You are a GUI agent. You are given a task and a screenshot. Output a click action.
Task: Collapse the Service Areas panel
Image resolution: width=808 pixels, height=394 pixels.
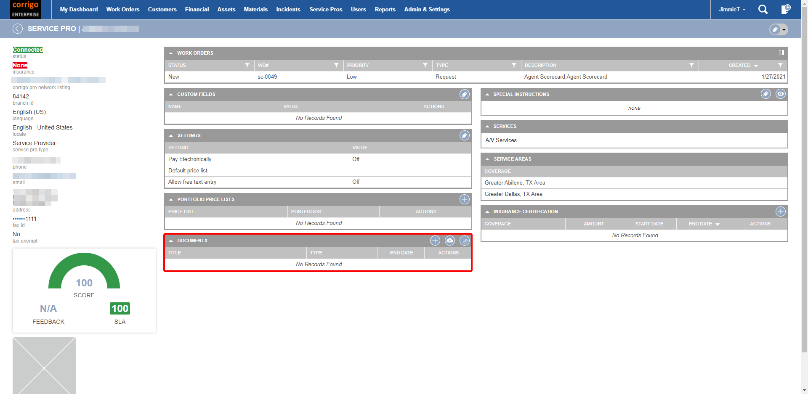(487, 159)
